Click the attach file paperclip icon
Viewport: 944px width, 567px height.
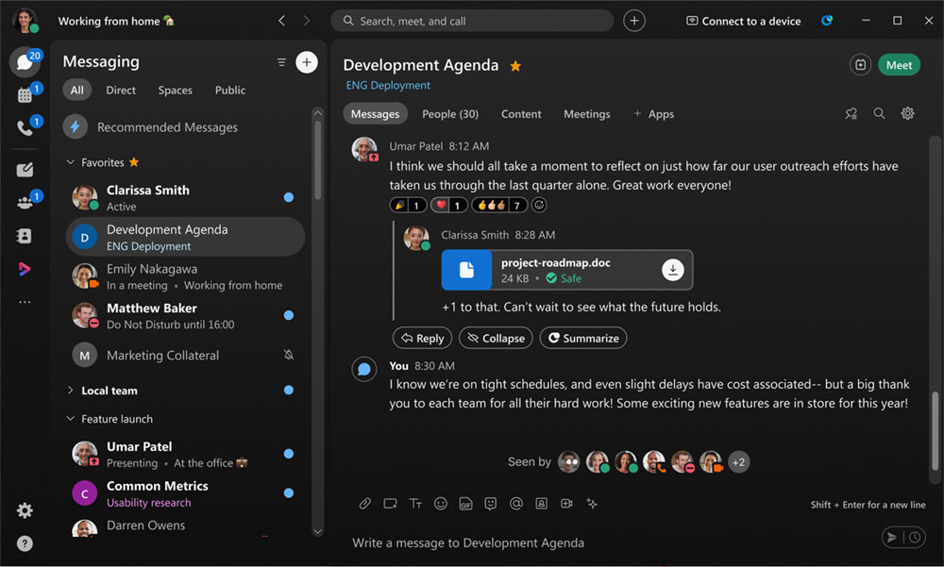(x=364, y=504)
